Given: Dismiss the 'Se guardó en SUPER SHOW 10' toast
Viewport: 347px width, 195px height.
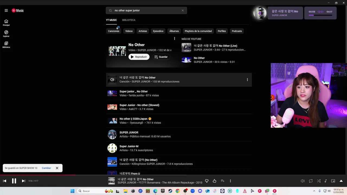Looking at the screenshot, I should [57, 168].
